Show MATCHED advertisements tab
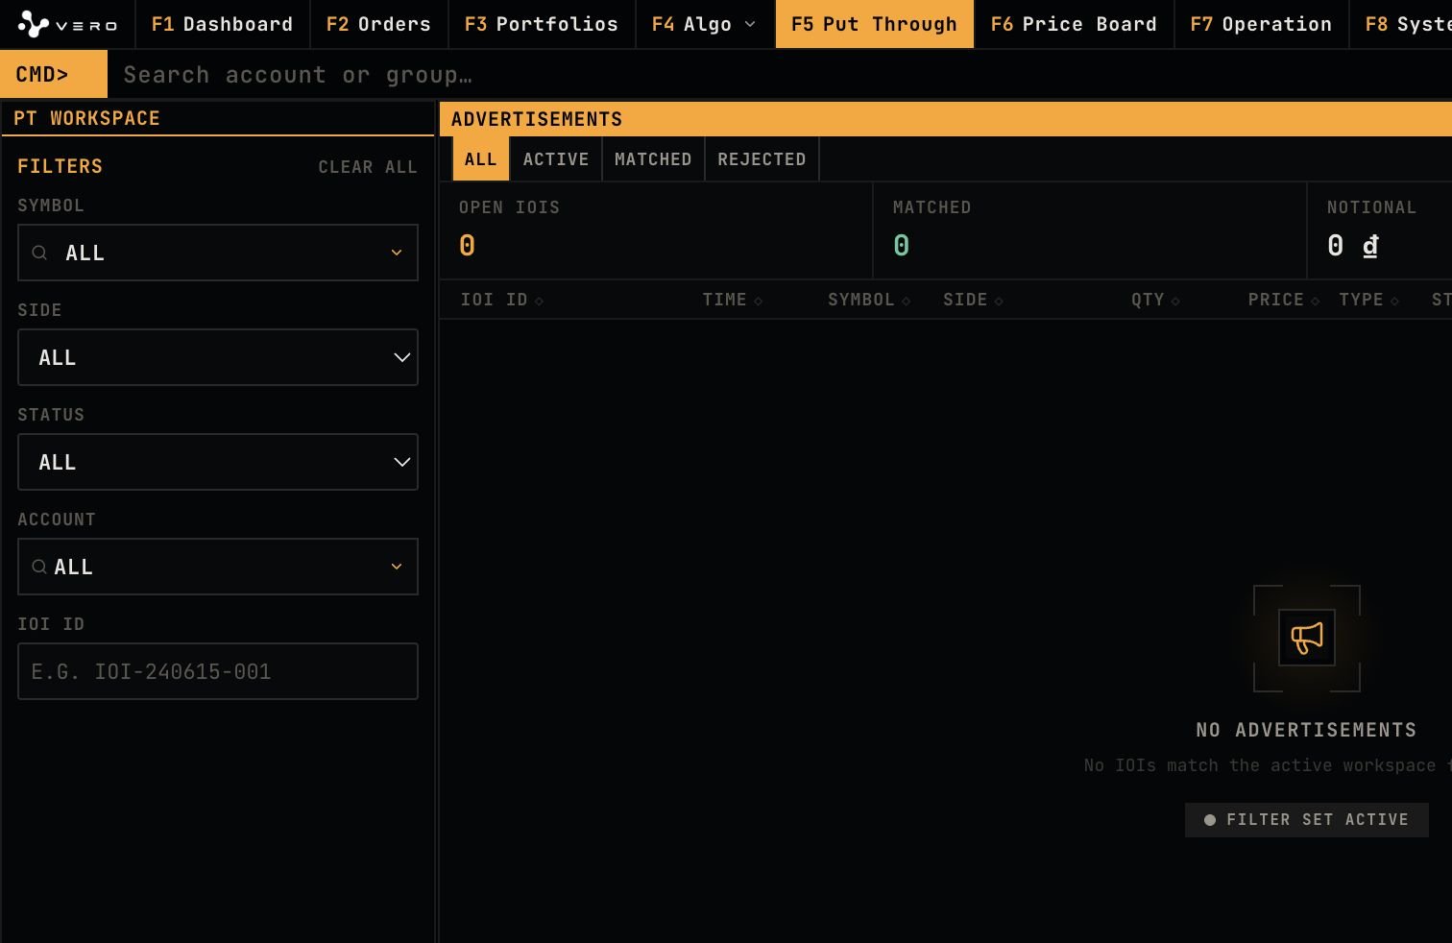Screen dimensions: 1452x943 (653, 159)
